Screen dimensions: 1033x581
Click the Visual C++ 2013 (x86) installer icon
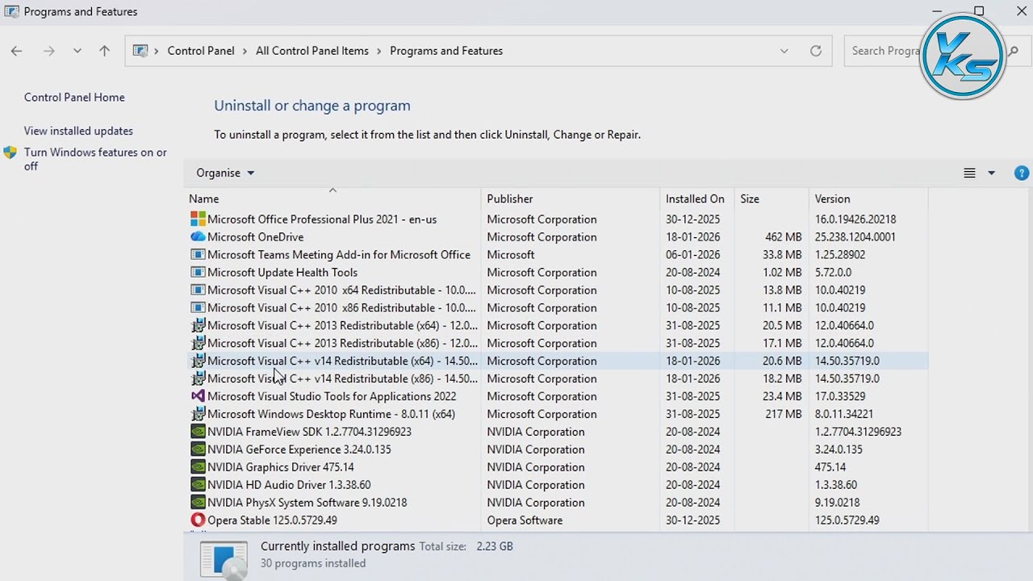(198, 344)
